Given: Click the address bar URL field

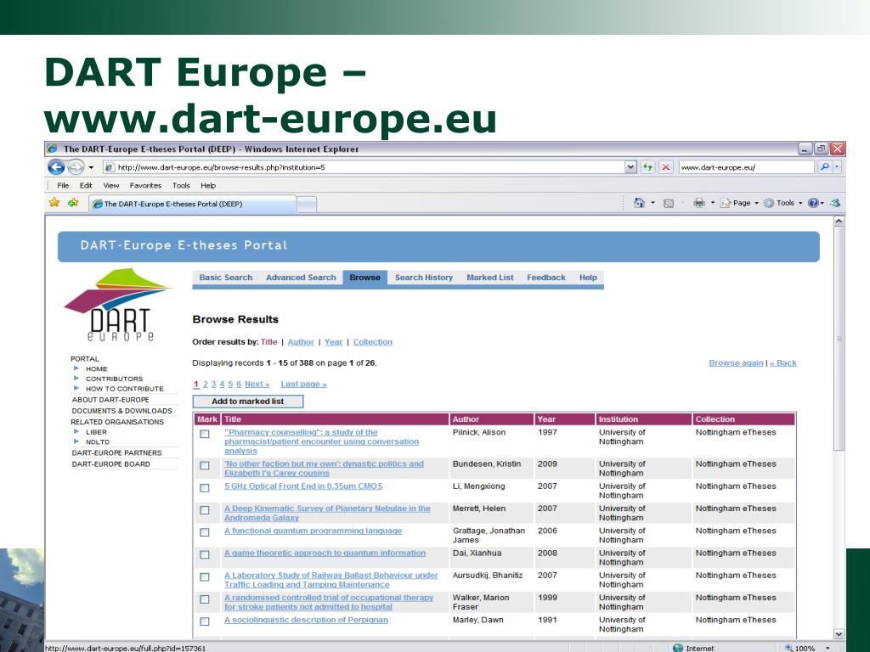Looking at the screenshot, I should (364, 167).
